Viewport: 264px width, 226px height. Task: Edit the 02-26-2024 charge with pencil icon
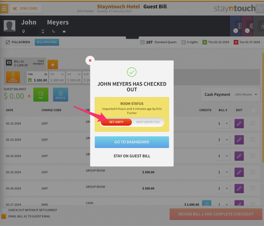(239, 188)
